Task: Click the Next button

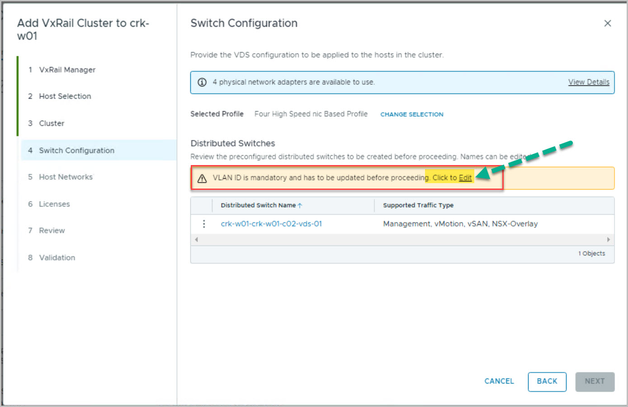Action: tap(594, 381)
